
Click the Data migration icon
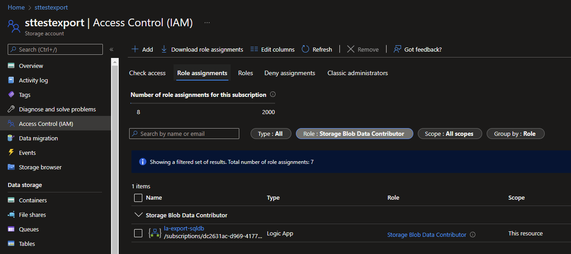11,138
